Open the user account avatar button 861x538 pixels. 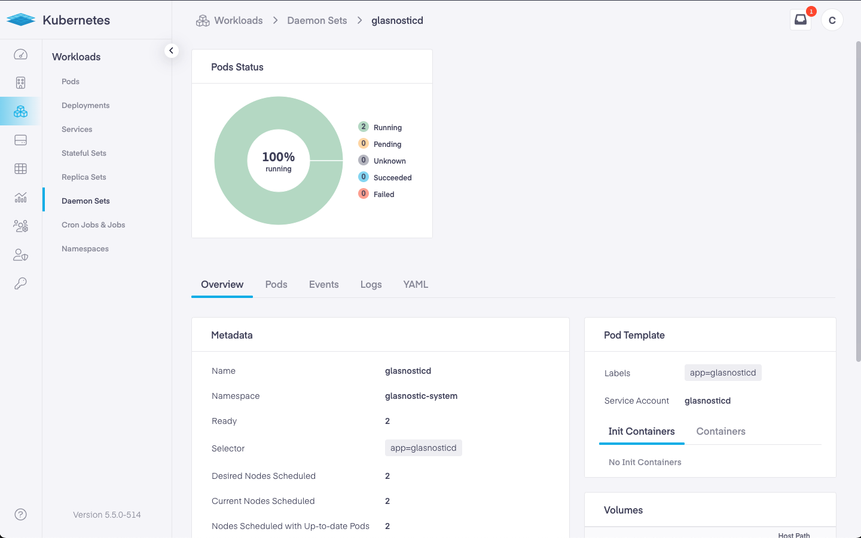click(832, 20)
